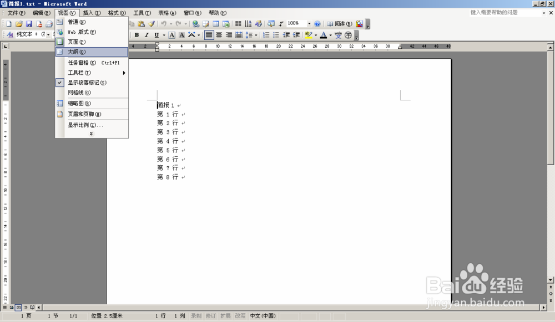Toggle bold formatting

tap(137, 35)
